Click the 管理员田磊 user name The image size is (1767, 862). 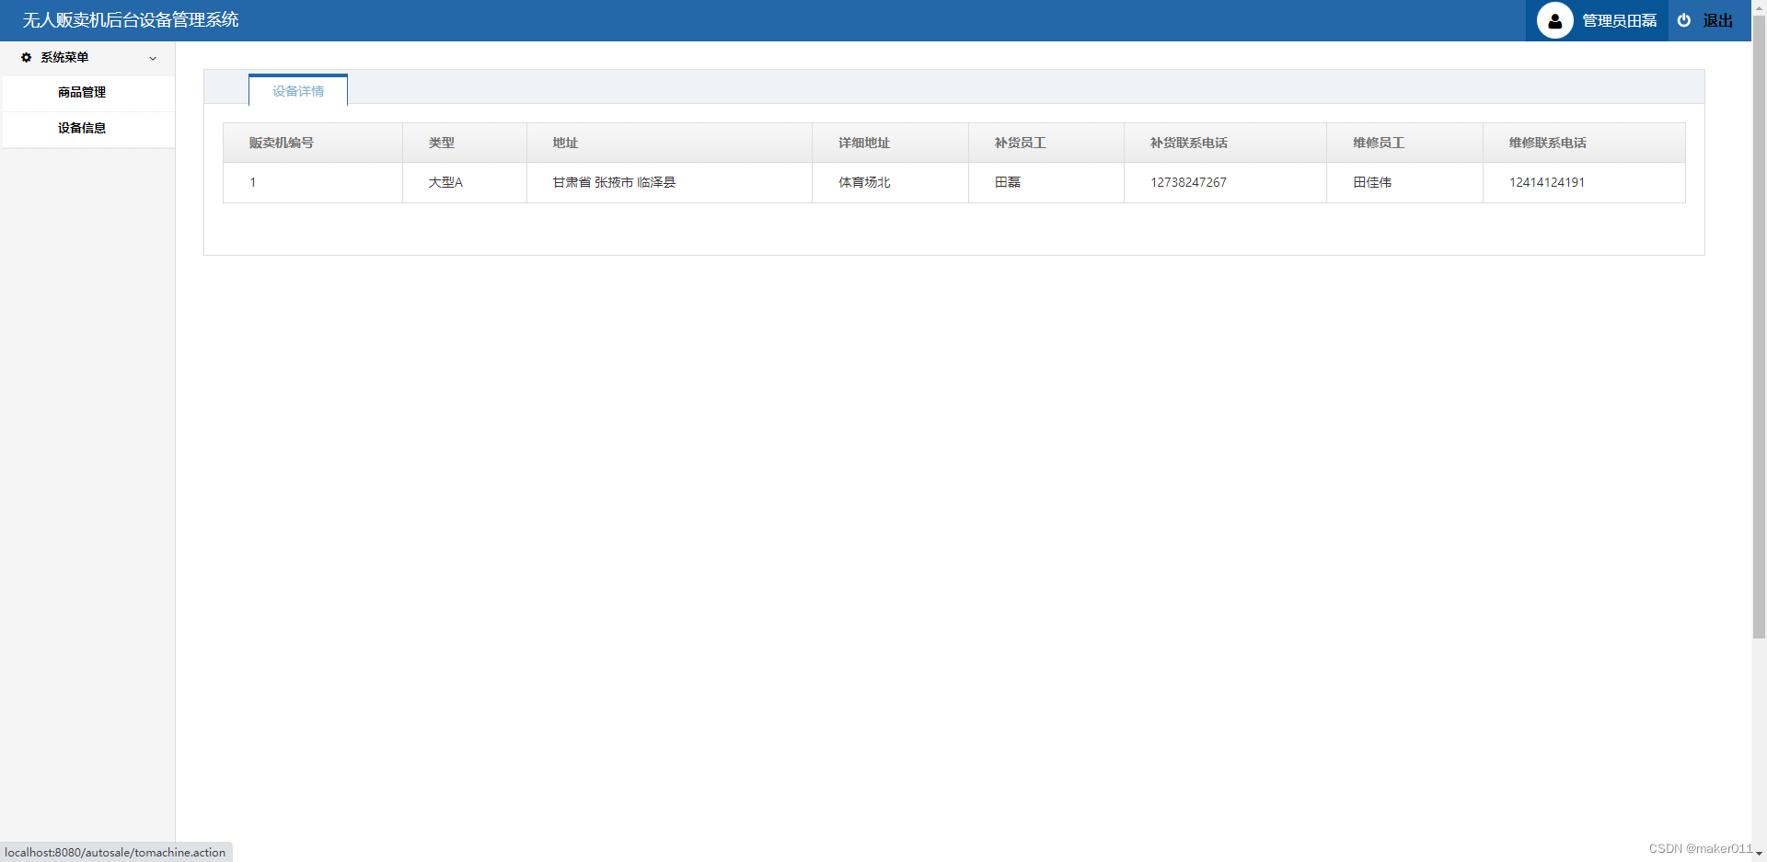pos(1619,20)
